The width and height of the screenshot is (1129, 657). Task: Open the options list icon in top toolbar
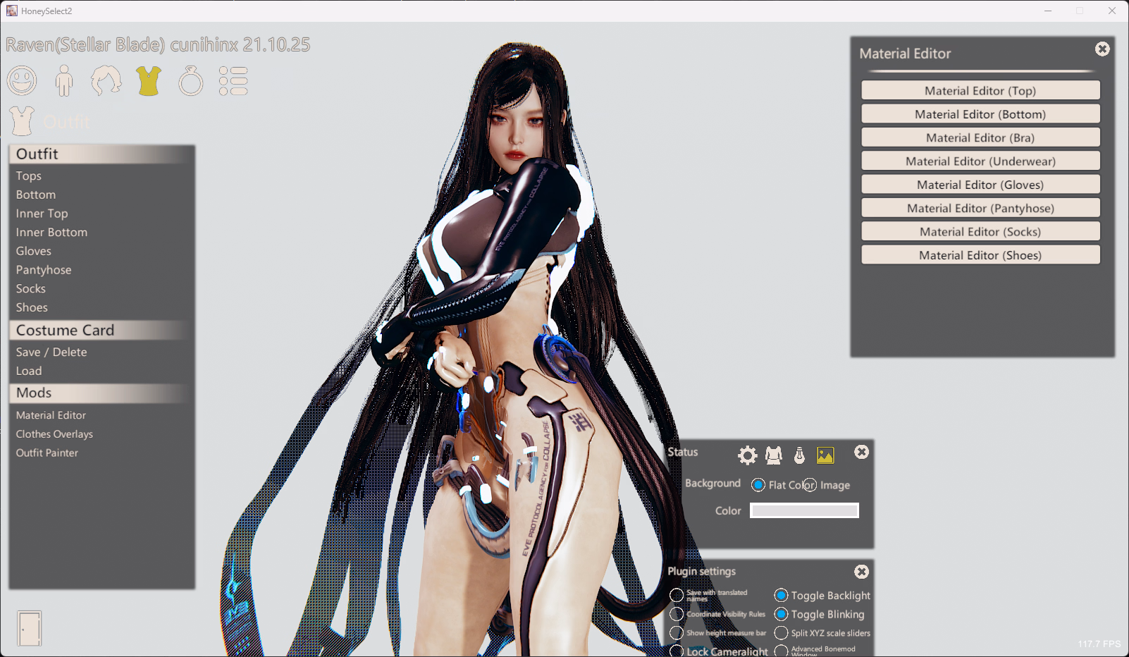tap(233, 81)
